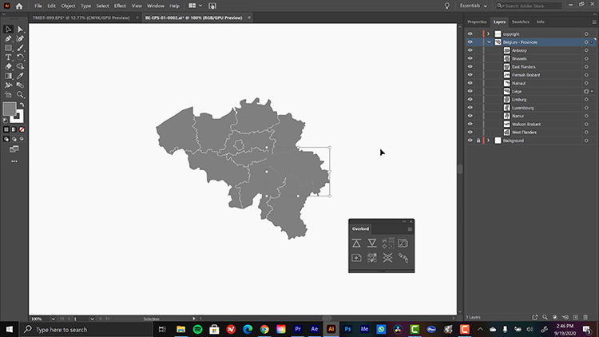599x337 pixels.
Task: Swap fill and stroke colors
Action: tap(22, 105)
